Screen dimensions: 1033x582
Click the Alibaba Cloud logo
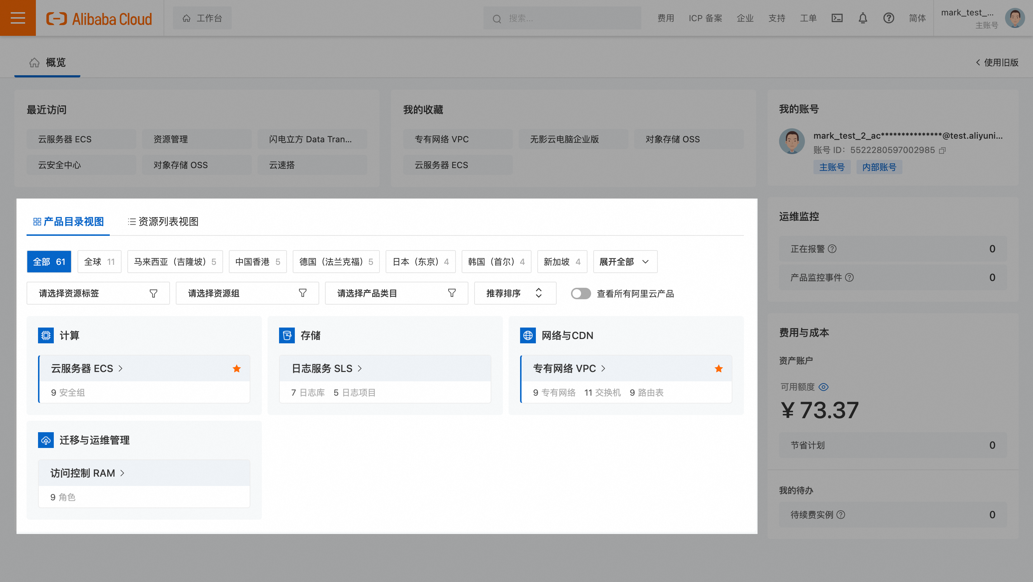99,18
